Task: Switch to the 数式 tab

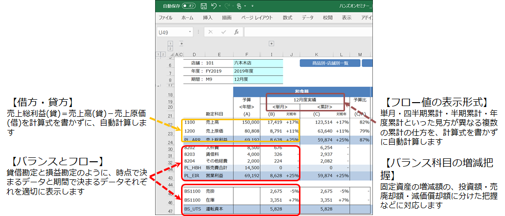Action: click(288, 18)
